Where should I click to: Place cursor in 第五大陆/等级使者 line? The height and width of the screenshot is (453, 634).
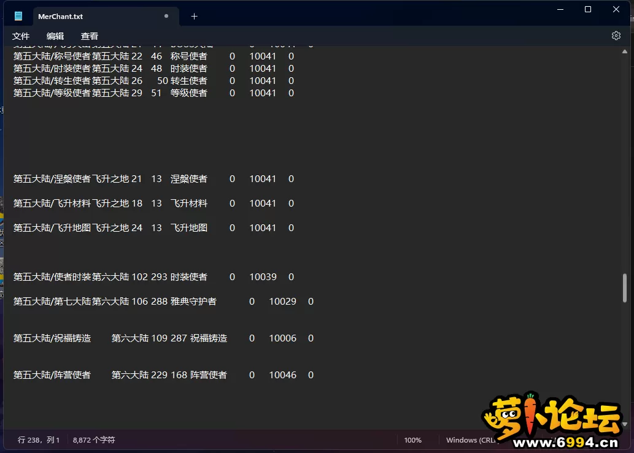[x=153, y=93]
